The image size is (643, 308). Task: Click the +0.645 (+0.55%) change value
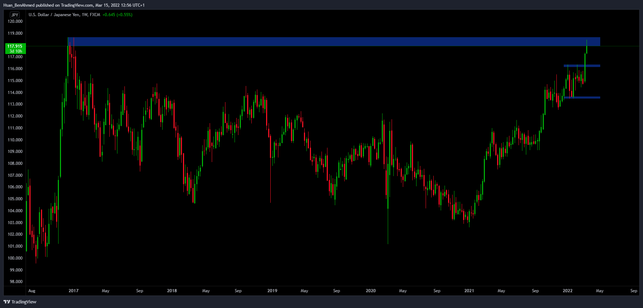click(117, 15)
